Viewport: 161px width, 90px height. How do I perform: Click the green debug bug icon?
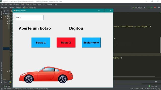pyautogui.click(x=152, y=7)
